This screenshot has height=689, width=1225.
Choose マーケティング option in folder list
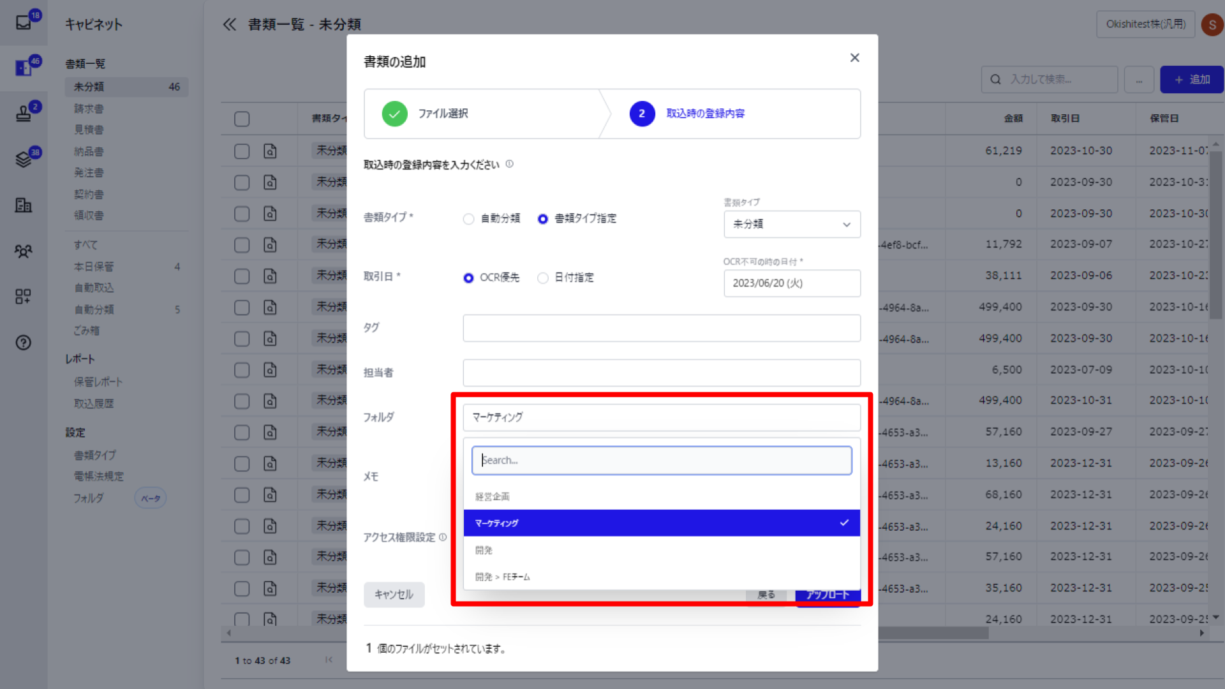pyautogui.click(x=662, y=523)
